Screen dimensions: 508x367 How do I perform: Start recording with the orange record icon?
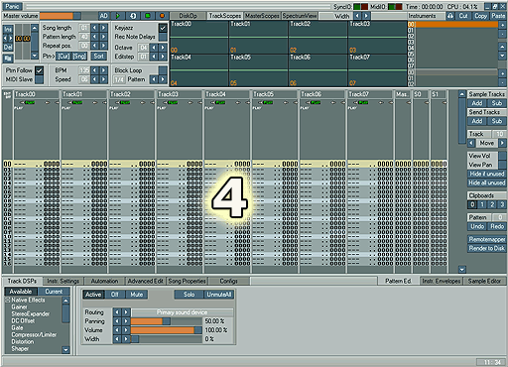[x=162, y=16]
